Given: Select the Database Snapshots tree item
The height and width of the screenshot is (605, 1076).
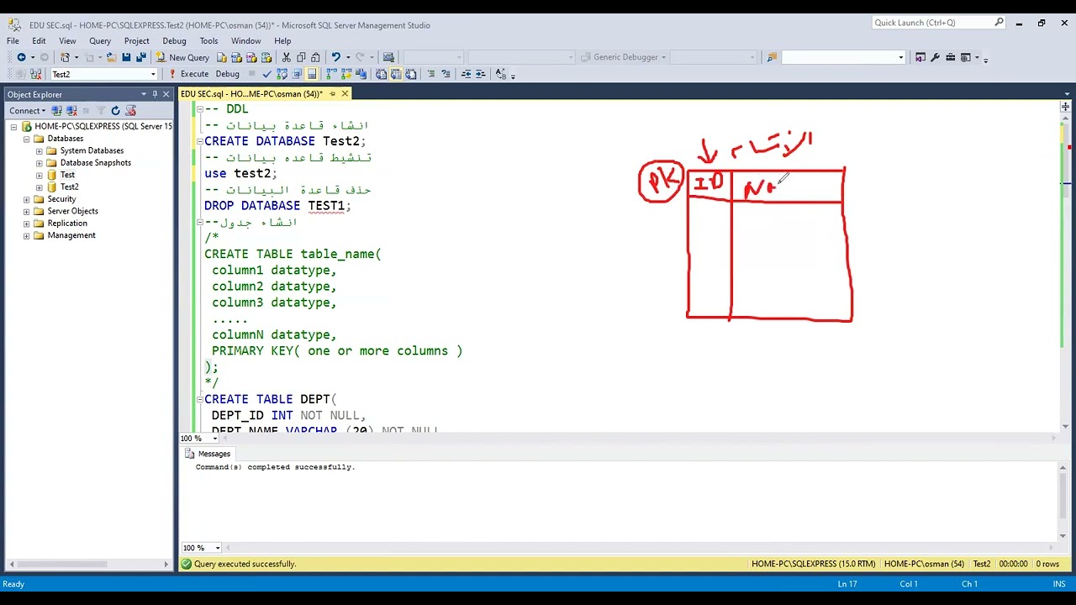Looking at the screenshot, I should click(x=95, y=163).
